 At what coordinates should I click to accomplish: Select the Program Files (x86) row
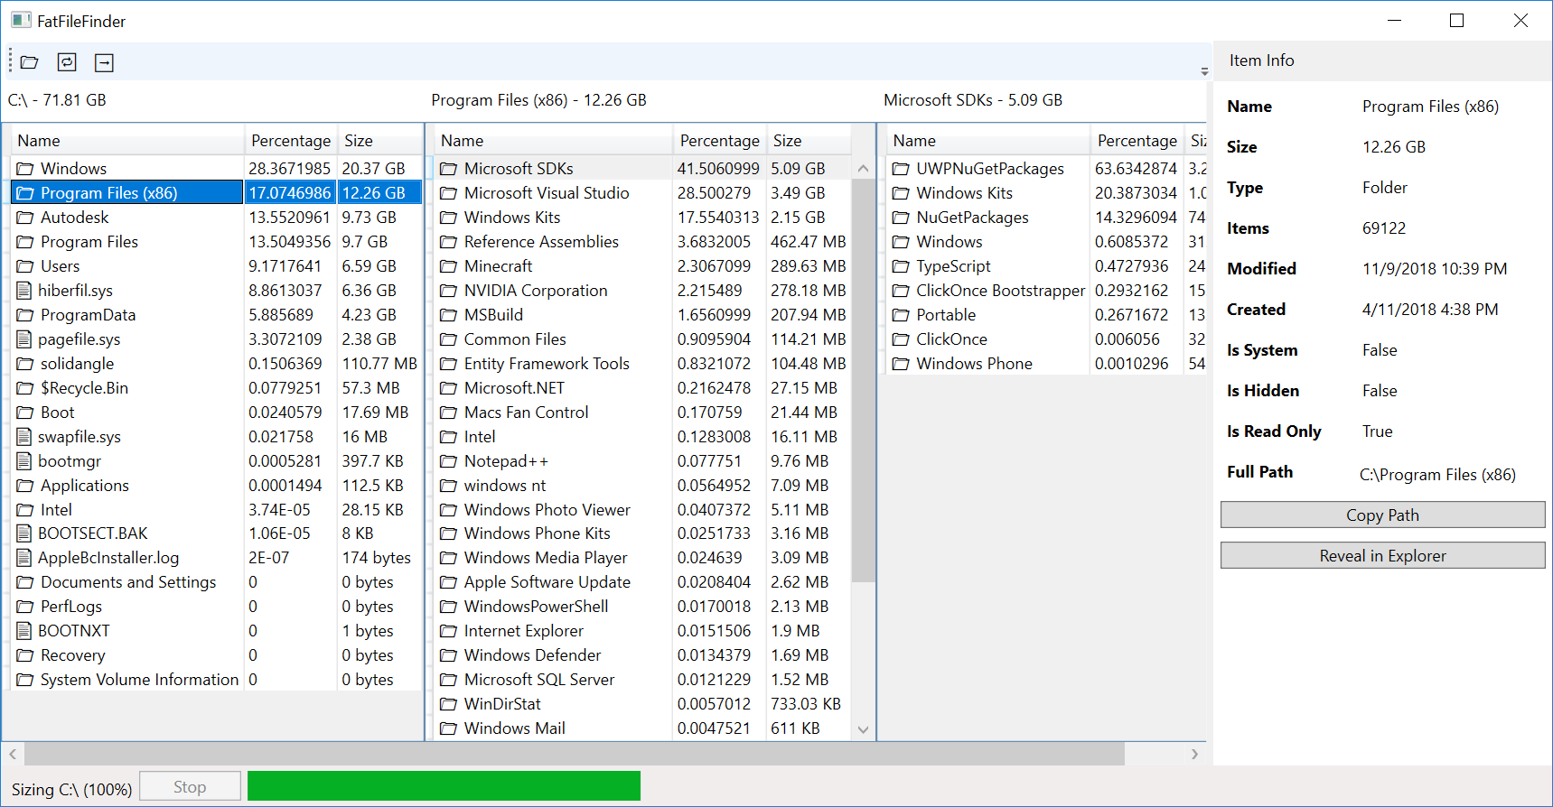click(x=217, y=193)
